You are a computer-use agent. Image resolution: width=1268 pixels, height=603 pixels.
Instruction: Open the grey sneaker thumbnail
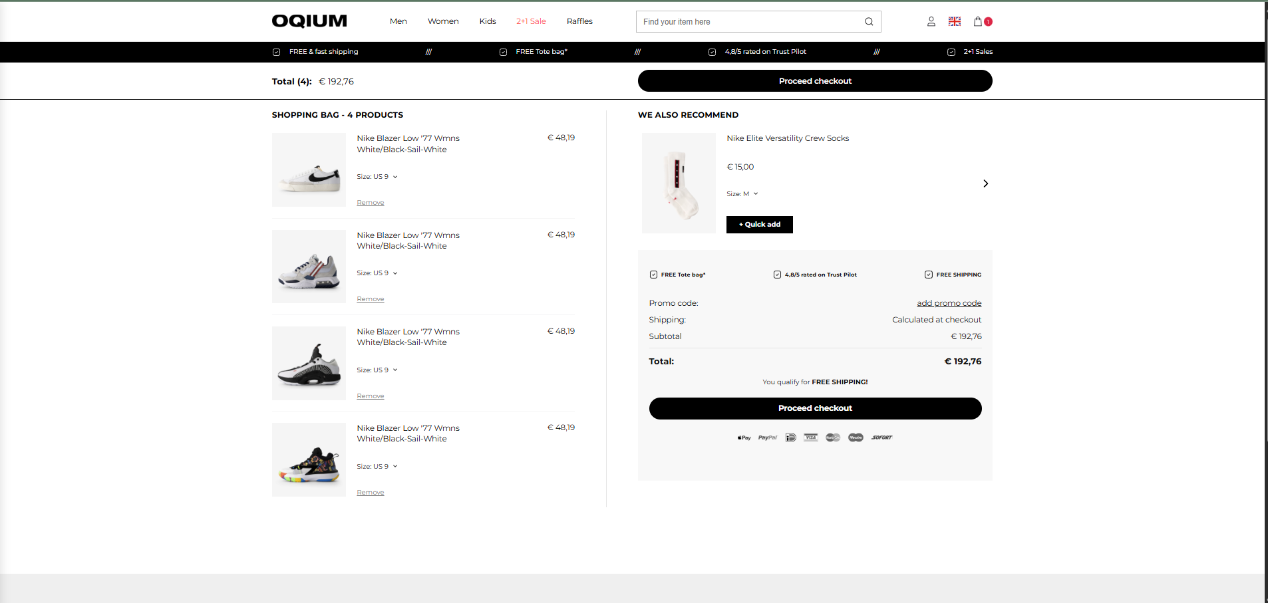309,267
